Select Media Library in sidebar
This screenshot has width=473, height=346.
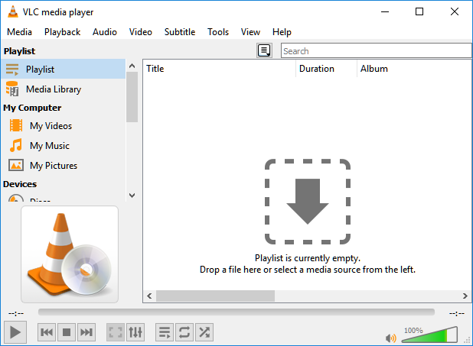pos(63,89)
